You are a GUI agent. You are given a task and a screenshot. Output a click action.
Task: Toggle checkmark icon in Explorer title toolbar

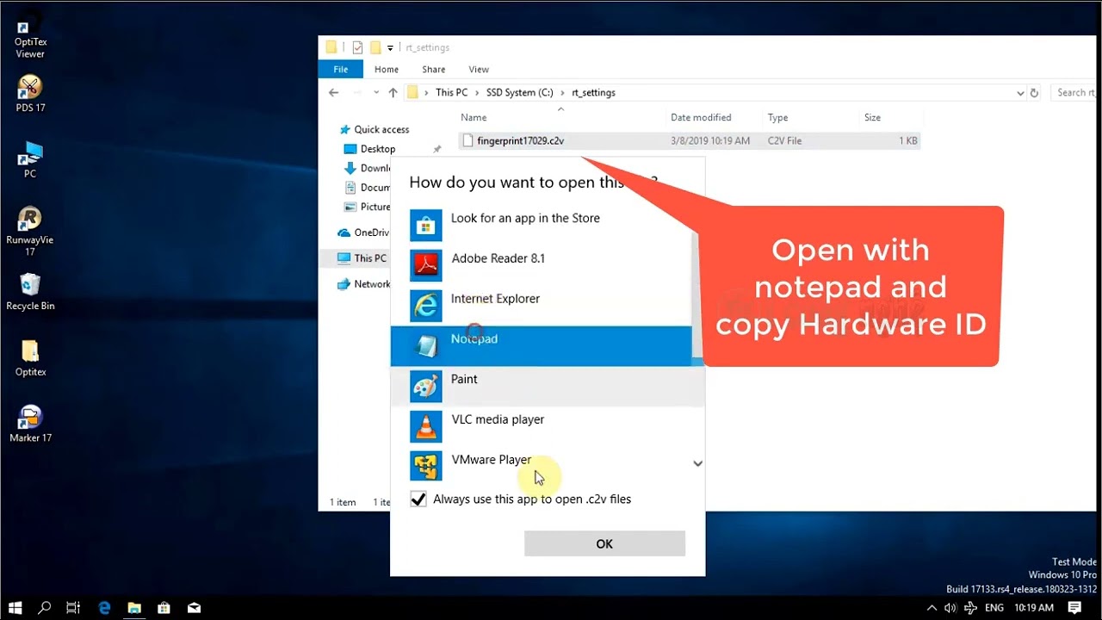(357, 47)
